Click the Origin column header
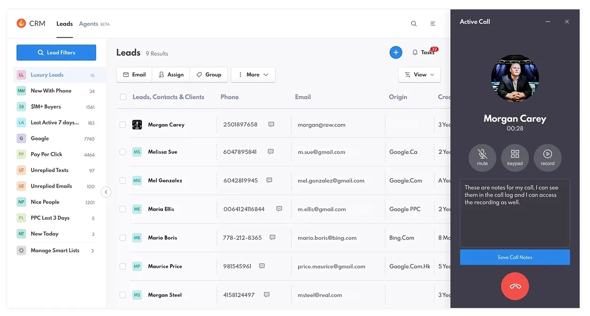The width and height of the screenshot is (590, 316). pyautogui.click(x=398, y=97)
